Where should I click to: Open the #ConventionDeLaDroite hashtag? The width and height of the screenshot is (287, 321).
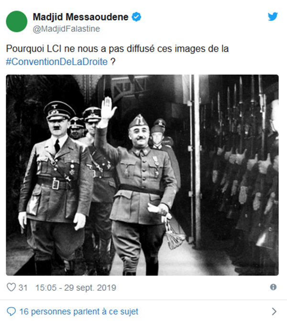coord(56,62)
